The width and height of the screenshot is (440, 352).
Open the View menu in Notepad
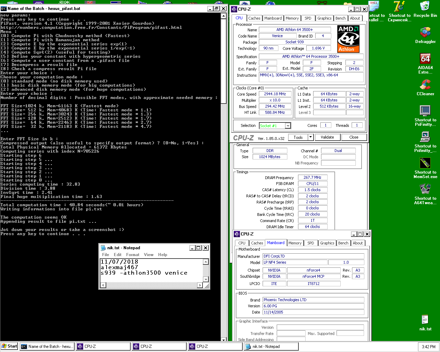pyautogui.click(x=148, y=255)
